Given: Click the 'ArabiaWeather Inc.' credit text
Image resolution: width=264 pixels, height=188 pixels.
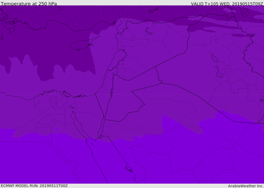Looking at the screenshot, I should point(246,186).
